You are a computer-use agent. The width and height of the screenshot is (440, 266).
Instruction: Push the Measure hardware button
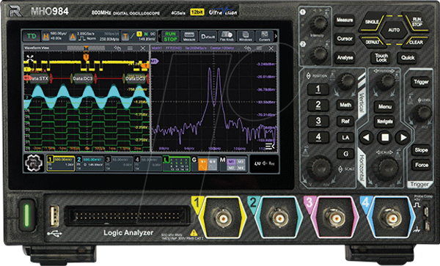345,21
